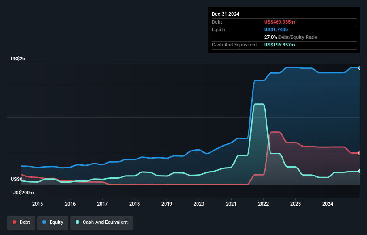Click the teal Cash And Equivalent legend dot

coord(77,222)
